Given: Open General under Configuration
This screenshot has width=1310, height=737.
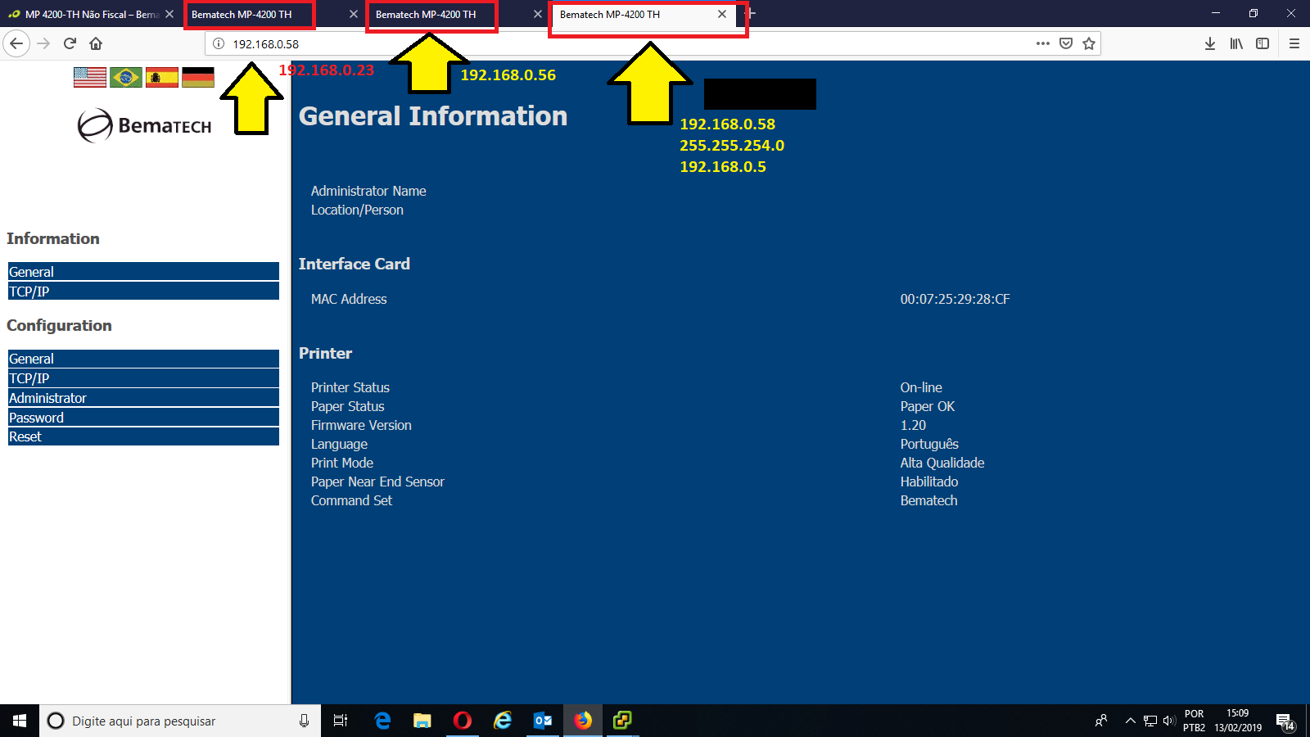Looking at the screenshot, I should click(x=143, y=358).
